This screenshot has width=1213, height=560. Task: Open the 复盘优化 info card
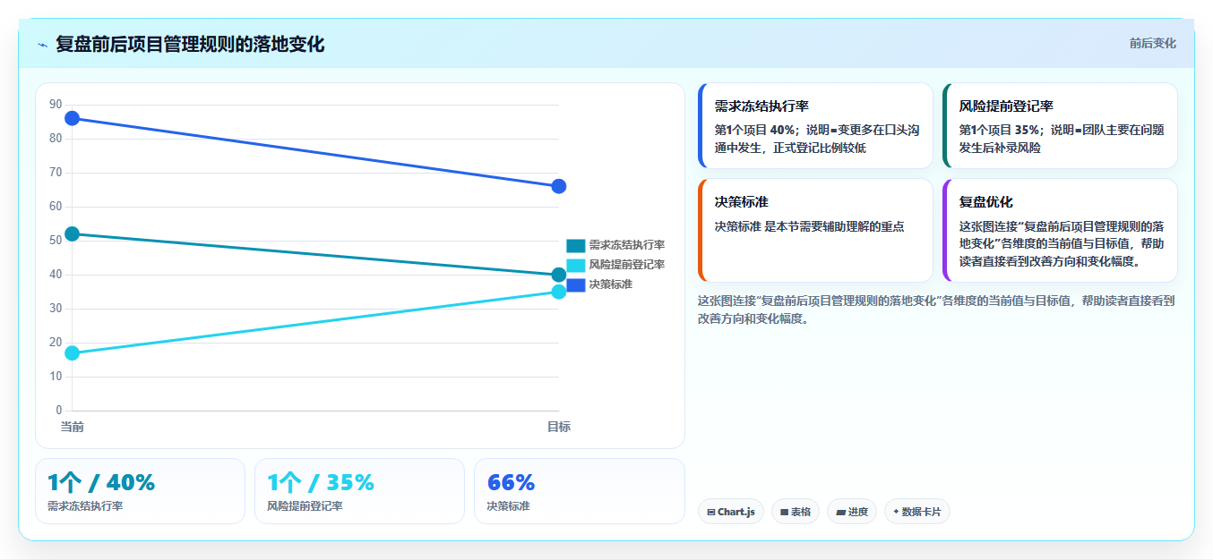pyautogui.click(x=1060, y=231)
